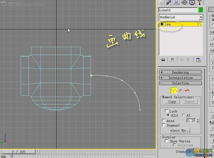Click the first square vertex of the curve
214x158 pixels.
point(91,75)
